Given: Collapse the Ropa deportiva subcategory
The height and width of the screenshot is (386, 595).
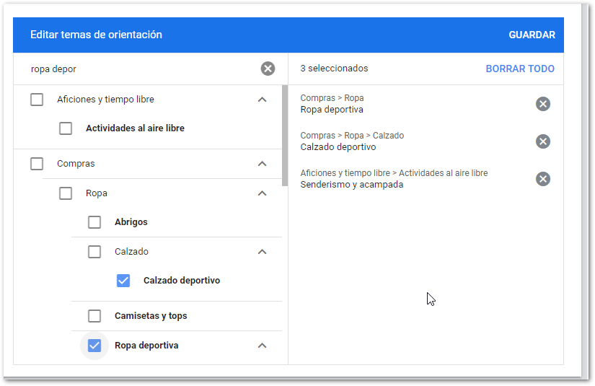Looking at the screenshot, I should coord(262,346).
